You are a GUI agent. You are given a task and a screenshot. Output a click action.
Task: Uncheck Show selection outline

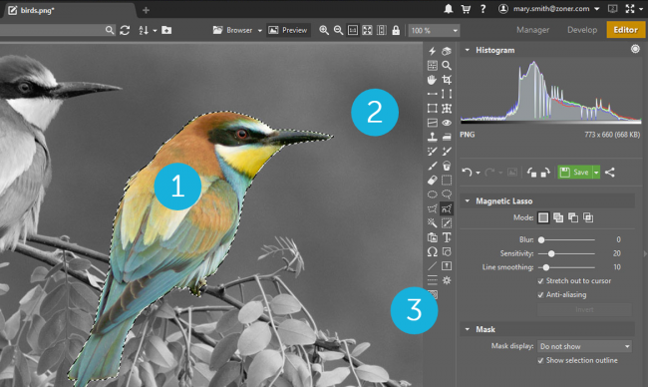coord(540,360)
